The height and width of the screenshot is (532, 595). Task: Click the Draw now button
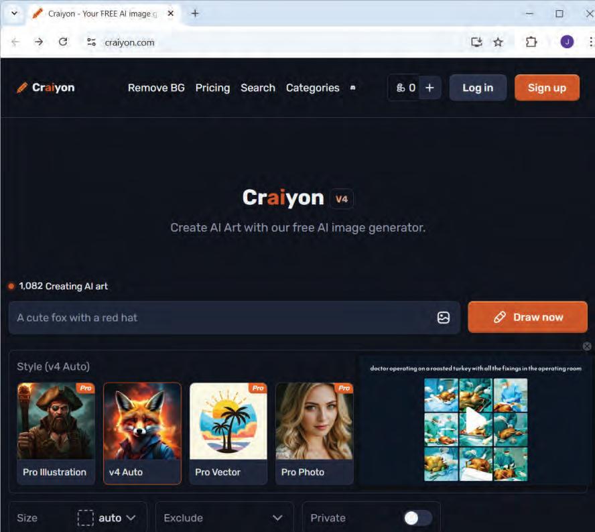[x=527, y=317]
